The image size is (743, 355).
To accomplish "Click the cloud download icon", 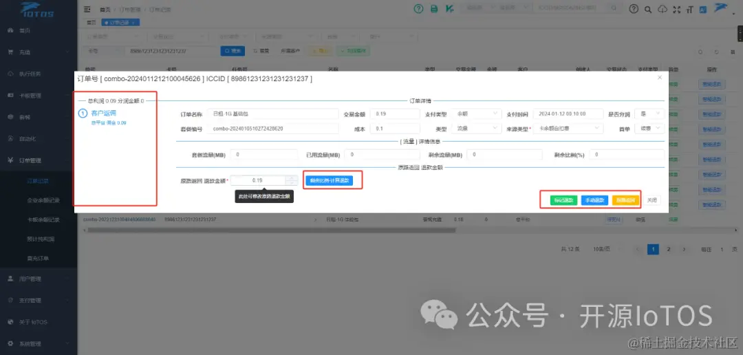I will tap(663, 9).
